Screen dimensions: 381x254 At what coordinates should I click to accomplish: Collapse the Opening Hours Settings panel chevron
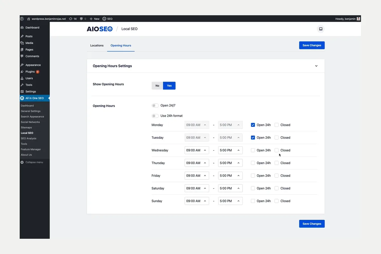click(x=316, y=66)
